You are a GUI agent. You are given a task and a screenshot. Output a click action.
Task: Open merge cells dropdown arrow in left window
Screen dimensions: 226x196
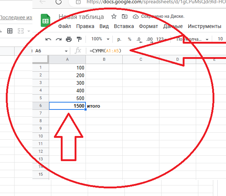(x=29, y=31)
